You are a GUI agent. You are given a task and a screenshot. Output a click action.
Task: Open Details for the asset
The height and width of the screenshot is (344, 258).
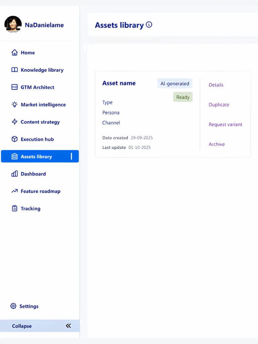[x=216, y=85]
